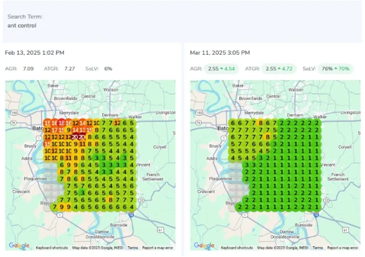Open Keyboard shortcuts on the right map
Viewport: 365px width, 257px height.
(236, 248)
